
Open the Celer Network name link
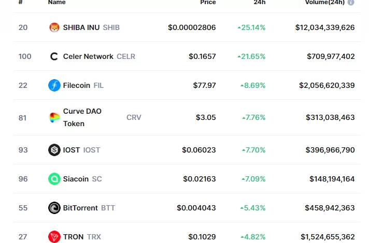tap(88, 56)
